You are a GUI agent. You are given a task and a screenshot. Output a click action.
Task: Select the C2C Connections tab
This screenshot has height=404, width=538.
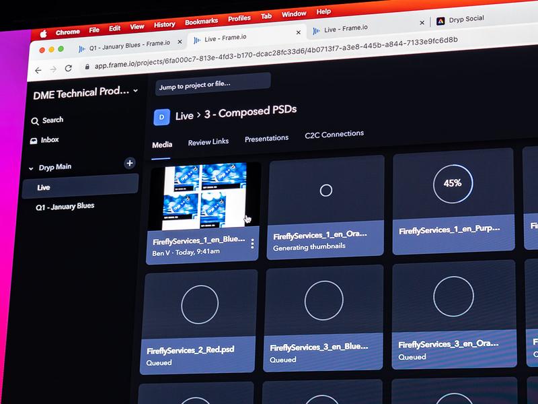tap(334, 134)
